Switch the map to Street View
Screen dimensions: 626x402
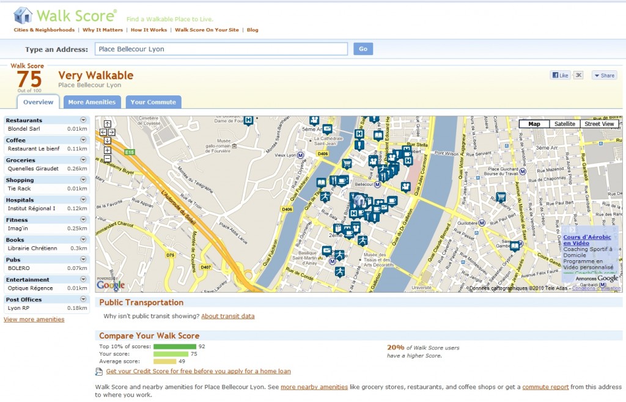pyautogui.click(x=599, y=124)
